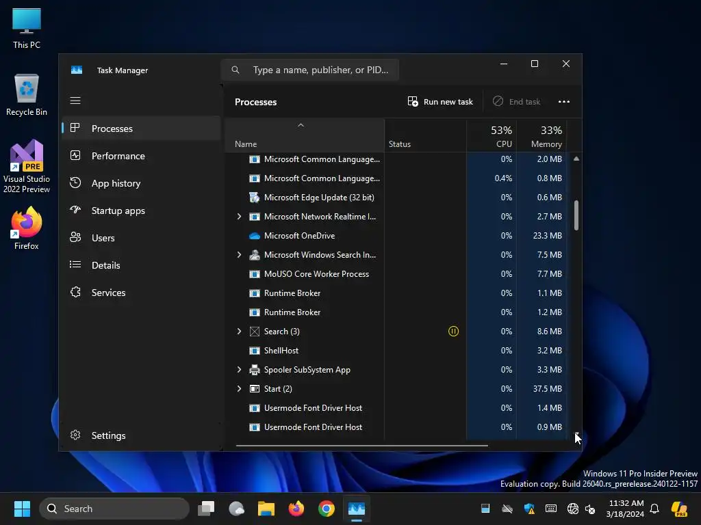This screenshot has height=525, width=701.
Task: Go to the Details page
Action: [141, 265]
